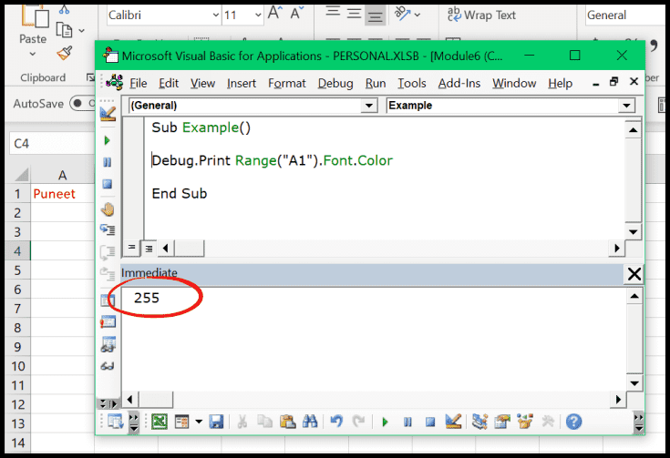Click the View Microsoft Excel icon
The image size is (670, 458).
coord(160,422)
